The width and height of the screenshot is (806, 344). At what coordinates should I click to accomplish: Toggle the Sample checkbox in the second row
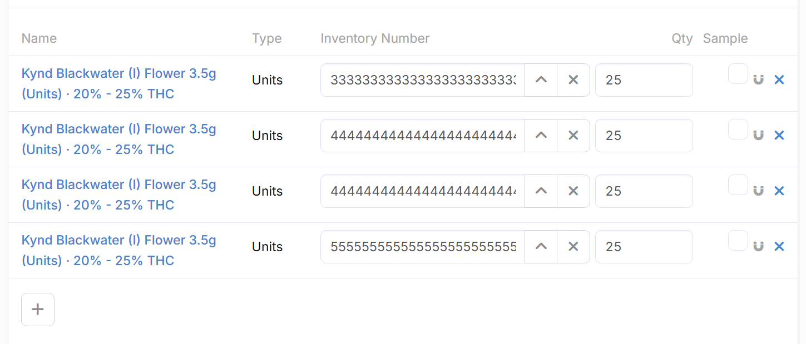click(738, 129)
